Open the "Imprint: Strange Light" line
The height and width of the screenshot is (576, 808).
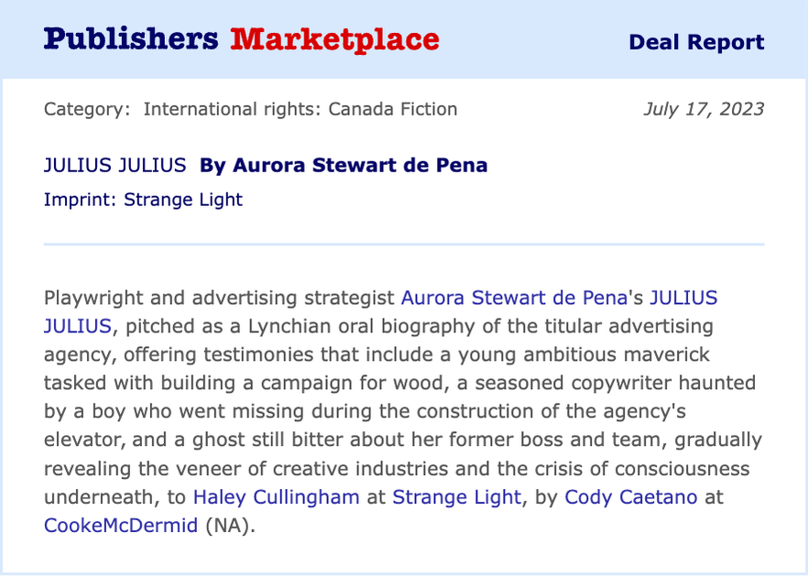(x=143, y=200)
